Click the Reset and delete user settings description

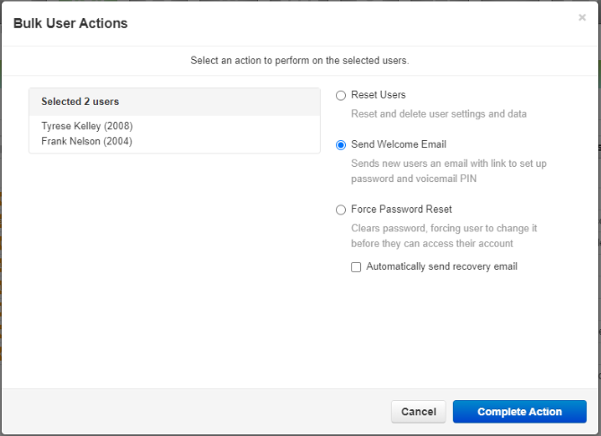[x=439, y=114]
